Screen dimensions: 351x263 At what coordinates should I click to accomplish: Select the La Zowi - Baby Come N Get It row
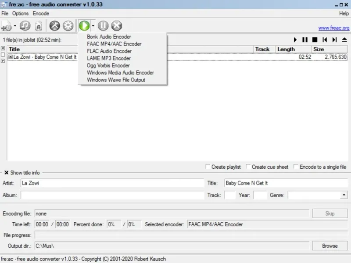pyautogui.click(x=177, y=57)
